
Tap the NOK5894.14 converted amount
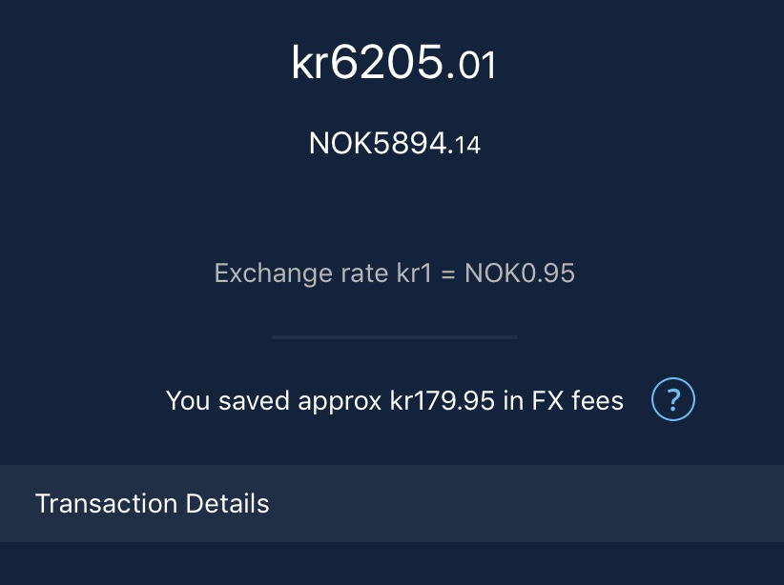[x=394, y=144]
